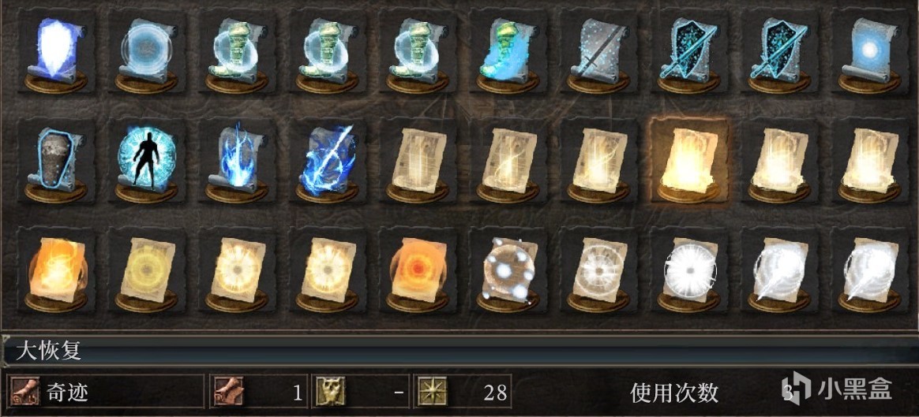This screenshot has width=919, height=417.
Task: Choose the white-blue crystal shield scroll
Action: coord(56,51)
